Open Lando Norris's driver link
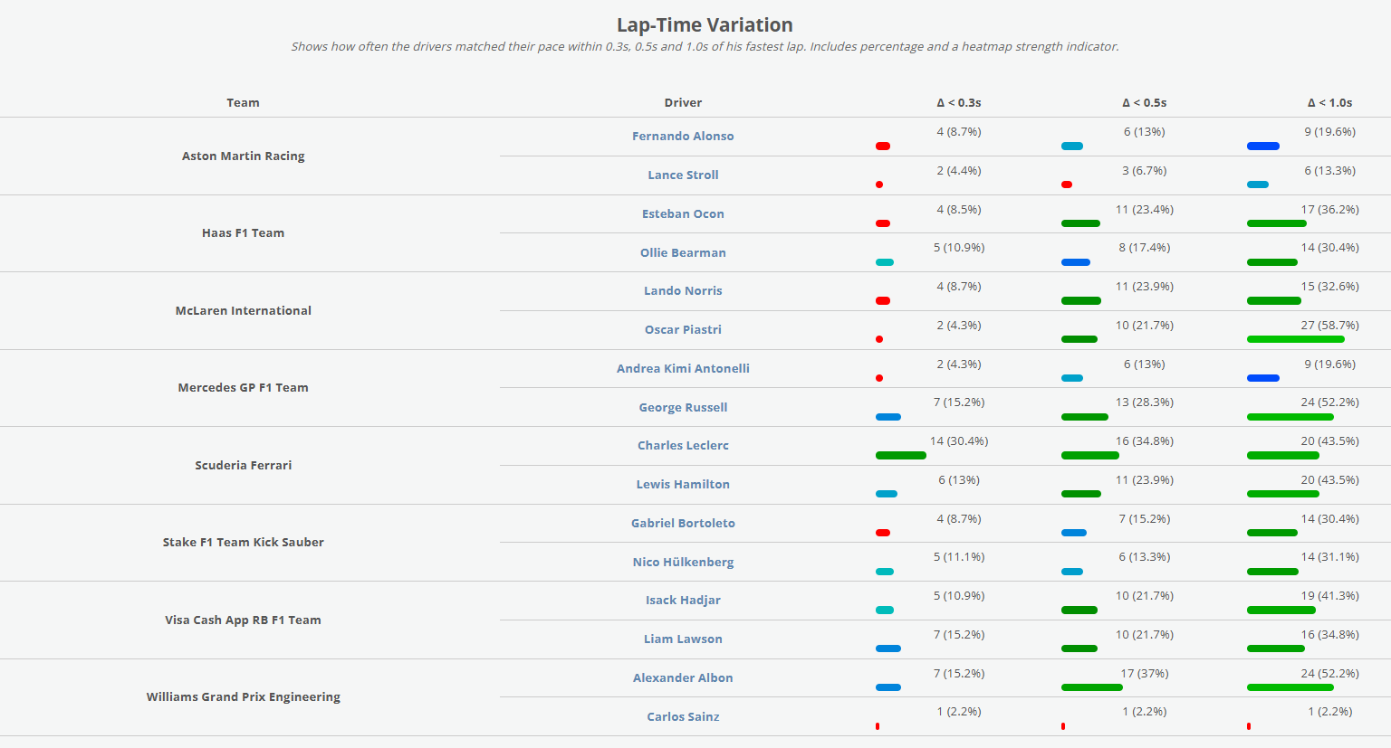The height and width of the screenshot is (748, 1391). (683, 290)
